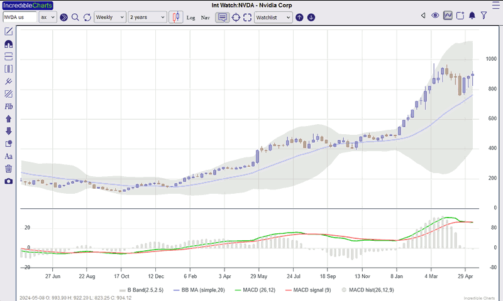
Task: Toggle the eye visibility icon
Action: [435, 15]
